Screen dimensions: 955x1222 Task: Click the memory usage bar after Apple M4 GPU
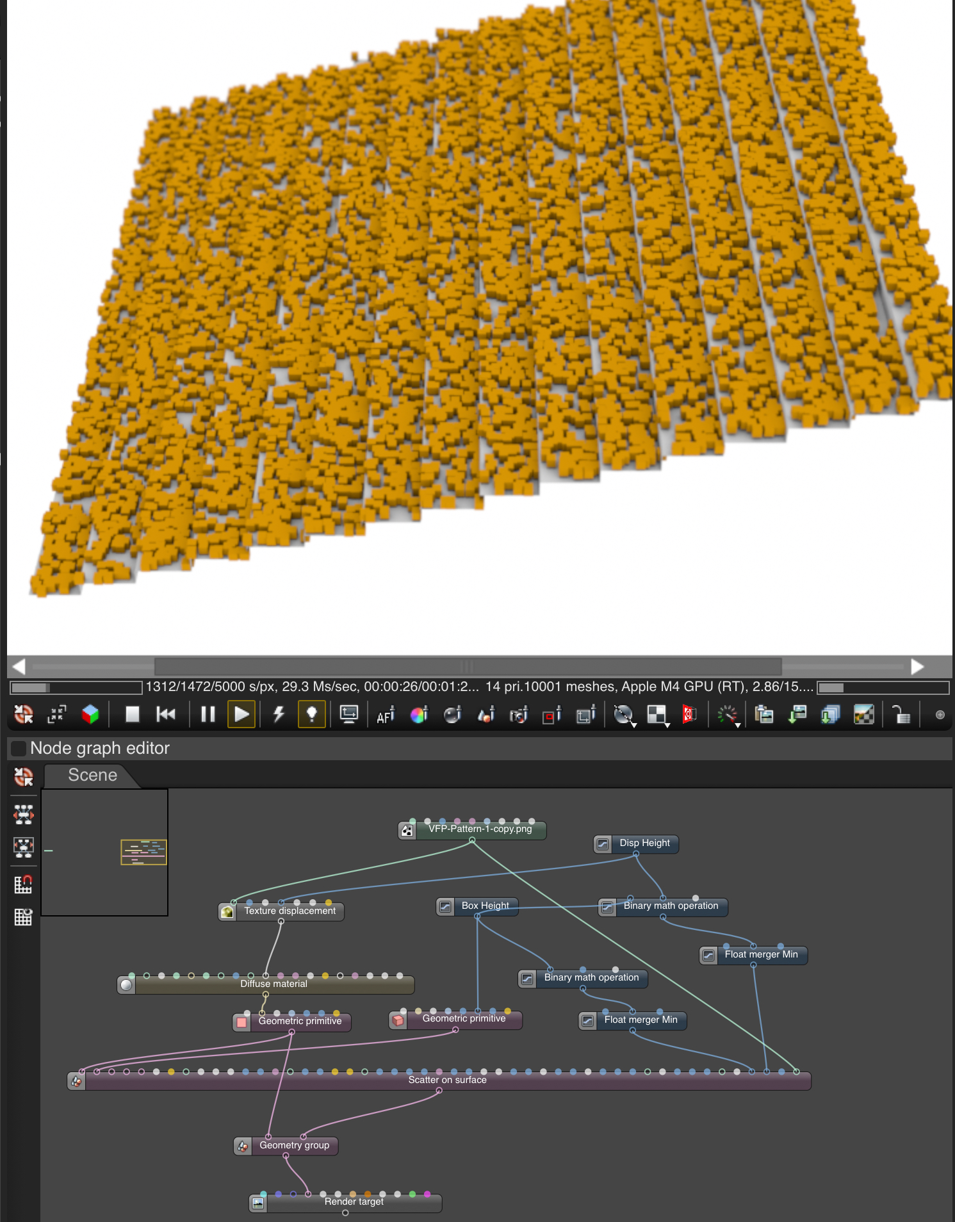[883, 687]
